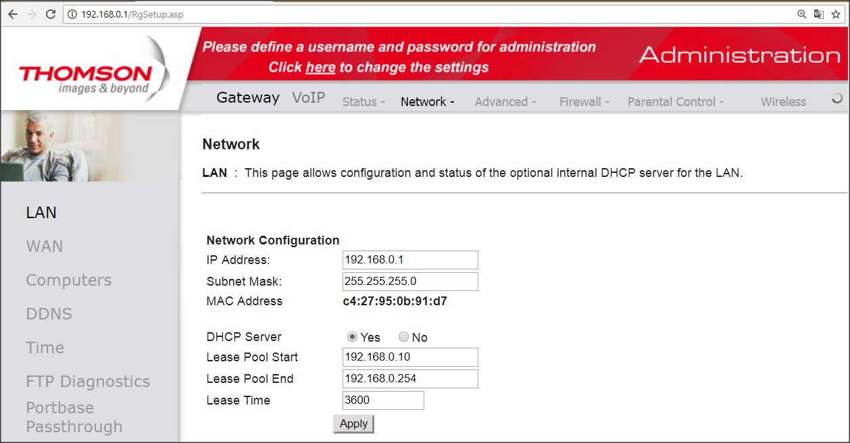The height and width of the screenshot is (443, 850).
Task: Click the Lease Pool Start field
Action: (410, 357)
